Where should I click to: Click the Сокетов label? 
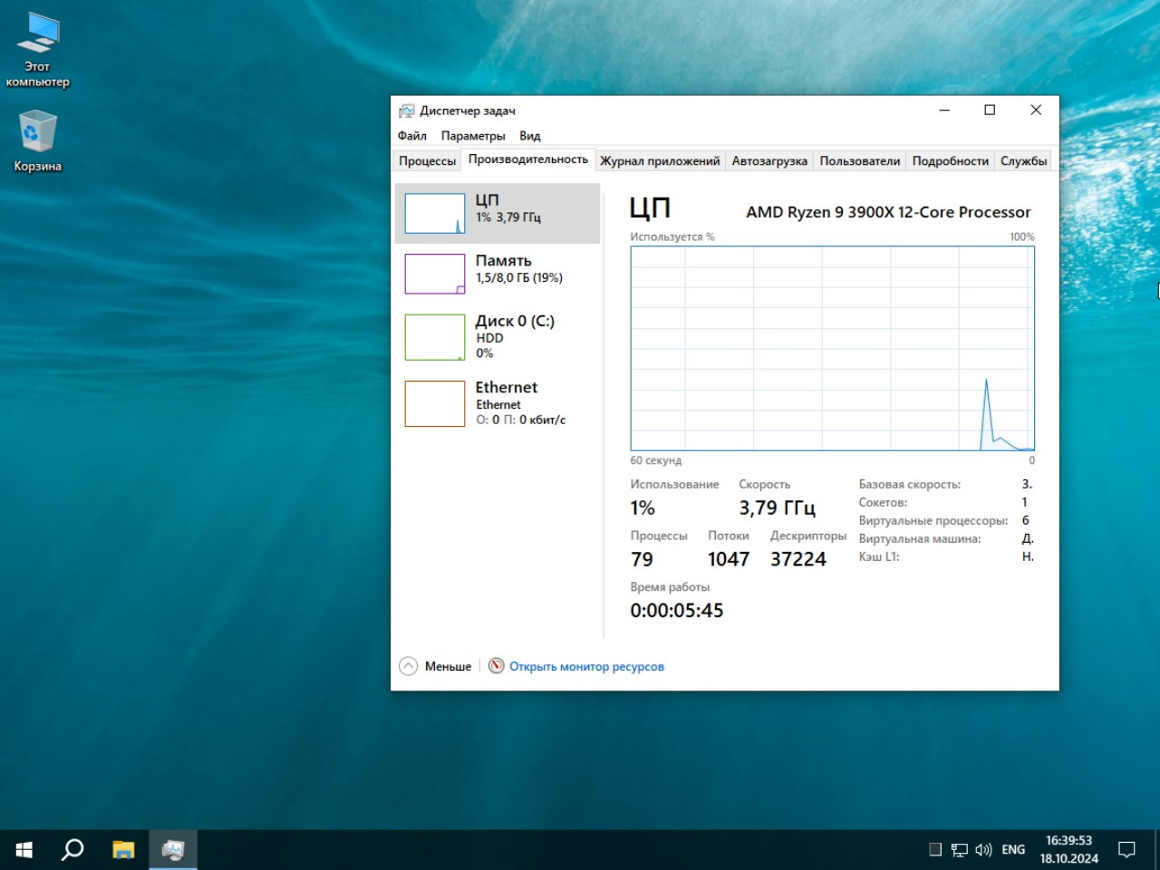click(883, 503)
